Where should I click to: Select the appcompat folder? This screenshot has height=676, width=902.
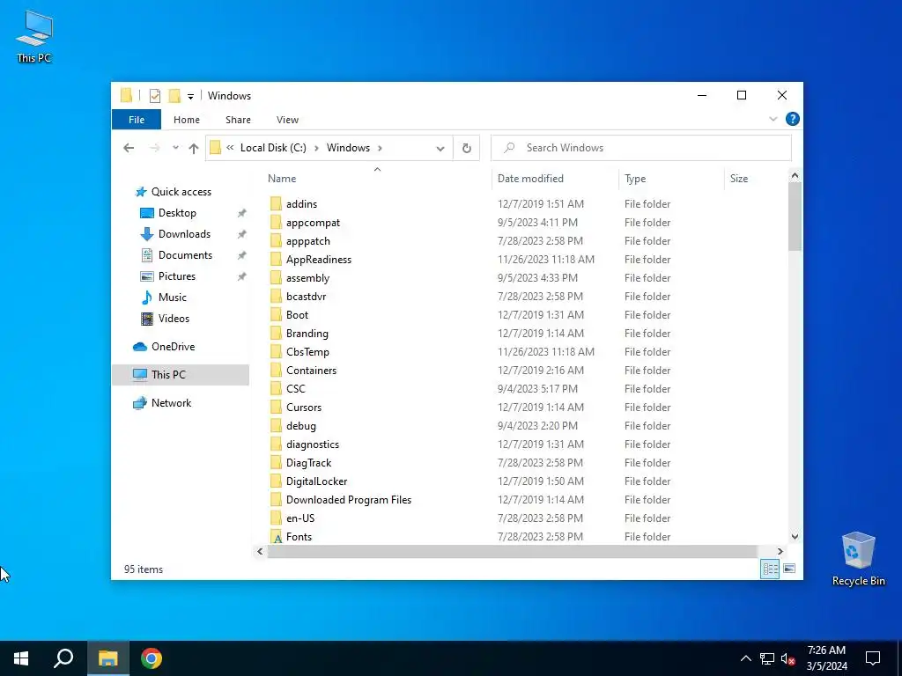click(313, 223)
